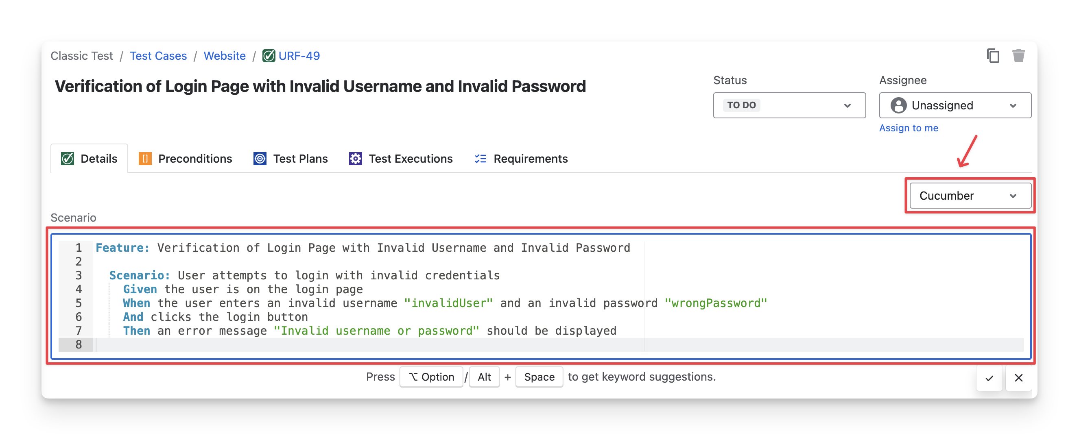Click the Preconditions orange bracket icon
The image size is (1079, 440).
click(x=145, y=159)
